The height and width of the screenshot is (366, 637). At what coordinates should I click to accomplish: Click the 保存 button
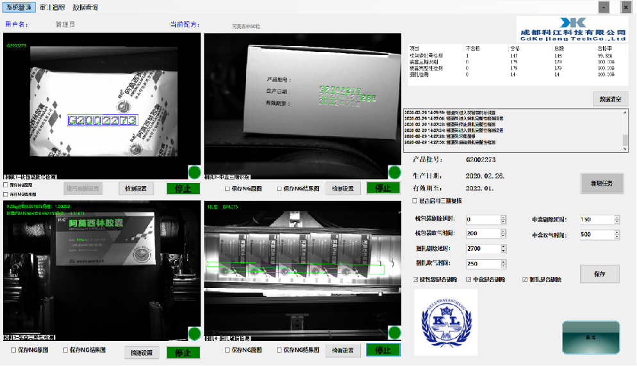600,274
